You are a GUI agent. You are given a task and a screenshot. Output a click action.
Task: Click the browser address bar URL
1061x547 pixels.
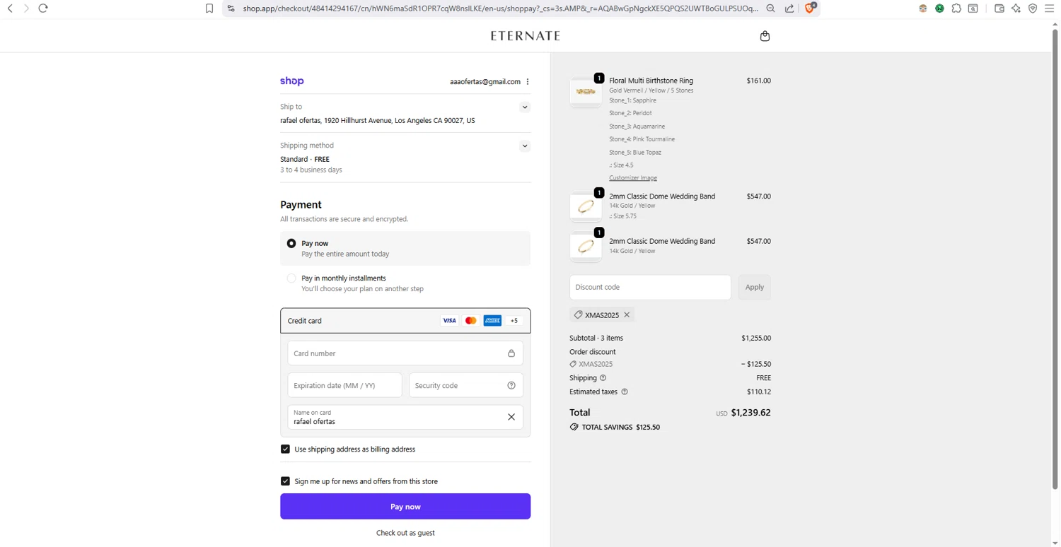point(500,8)
